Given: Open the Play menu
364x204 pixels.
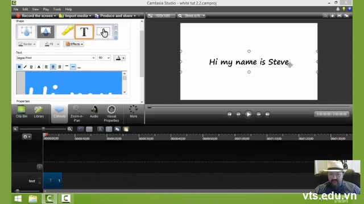Looking at the screenshot, I should pos(46,9).
